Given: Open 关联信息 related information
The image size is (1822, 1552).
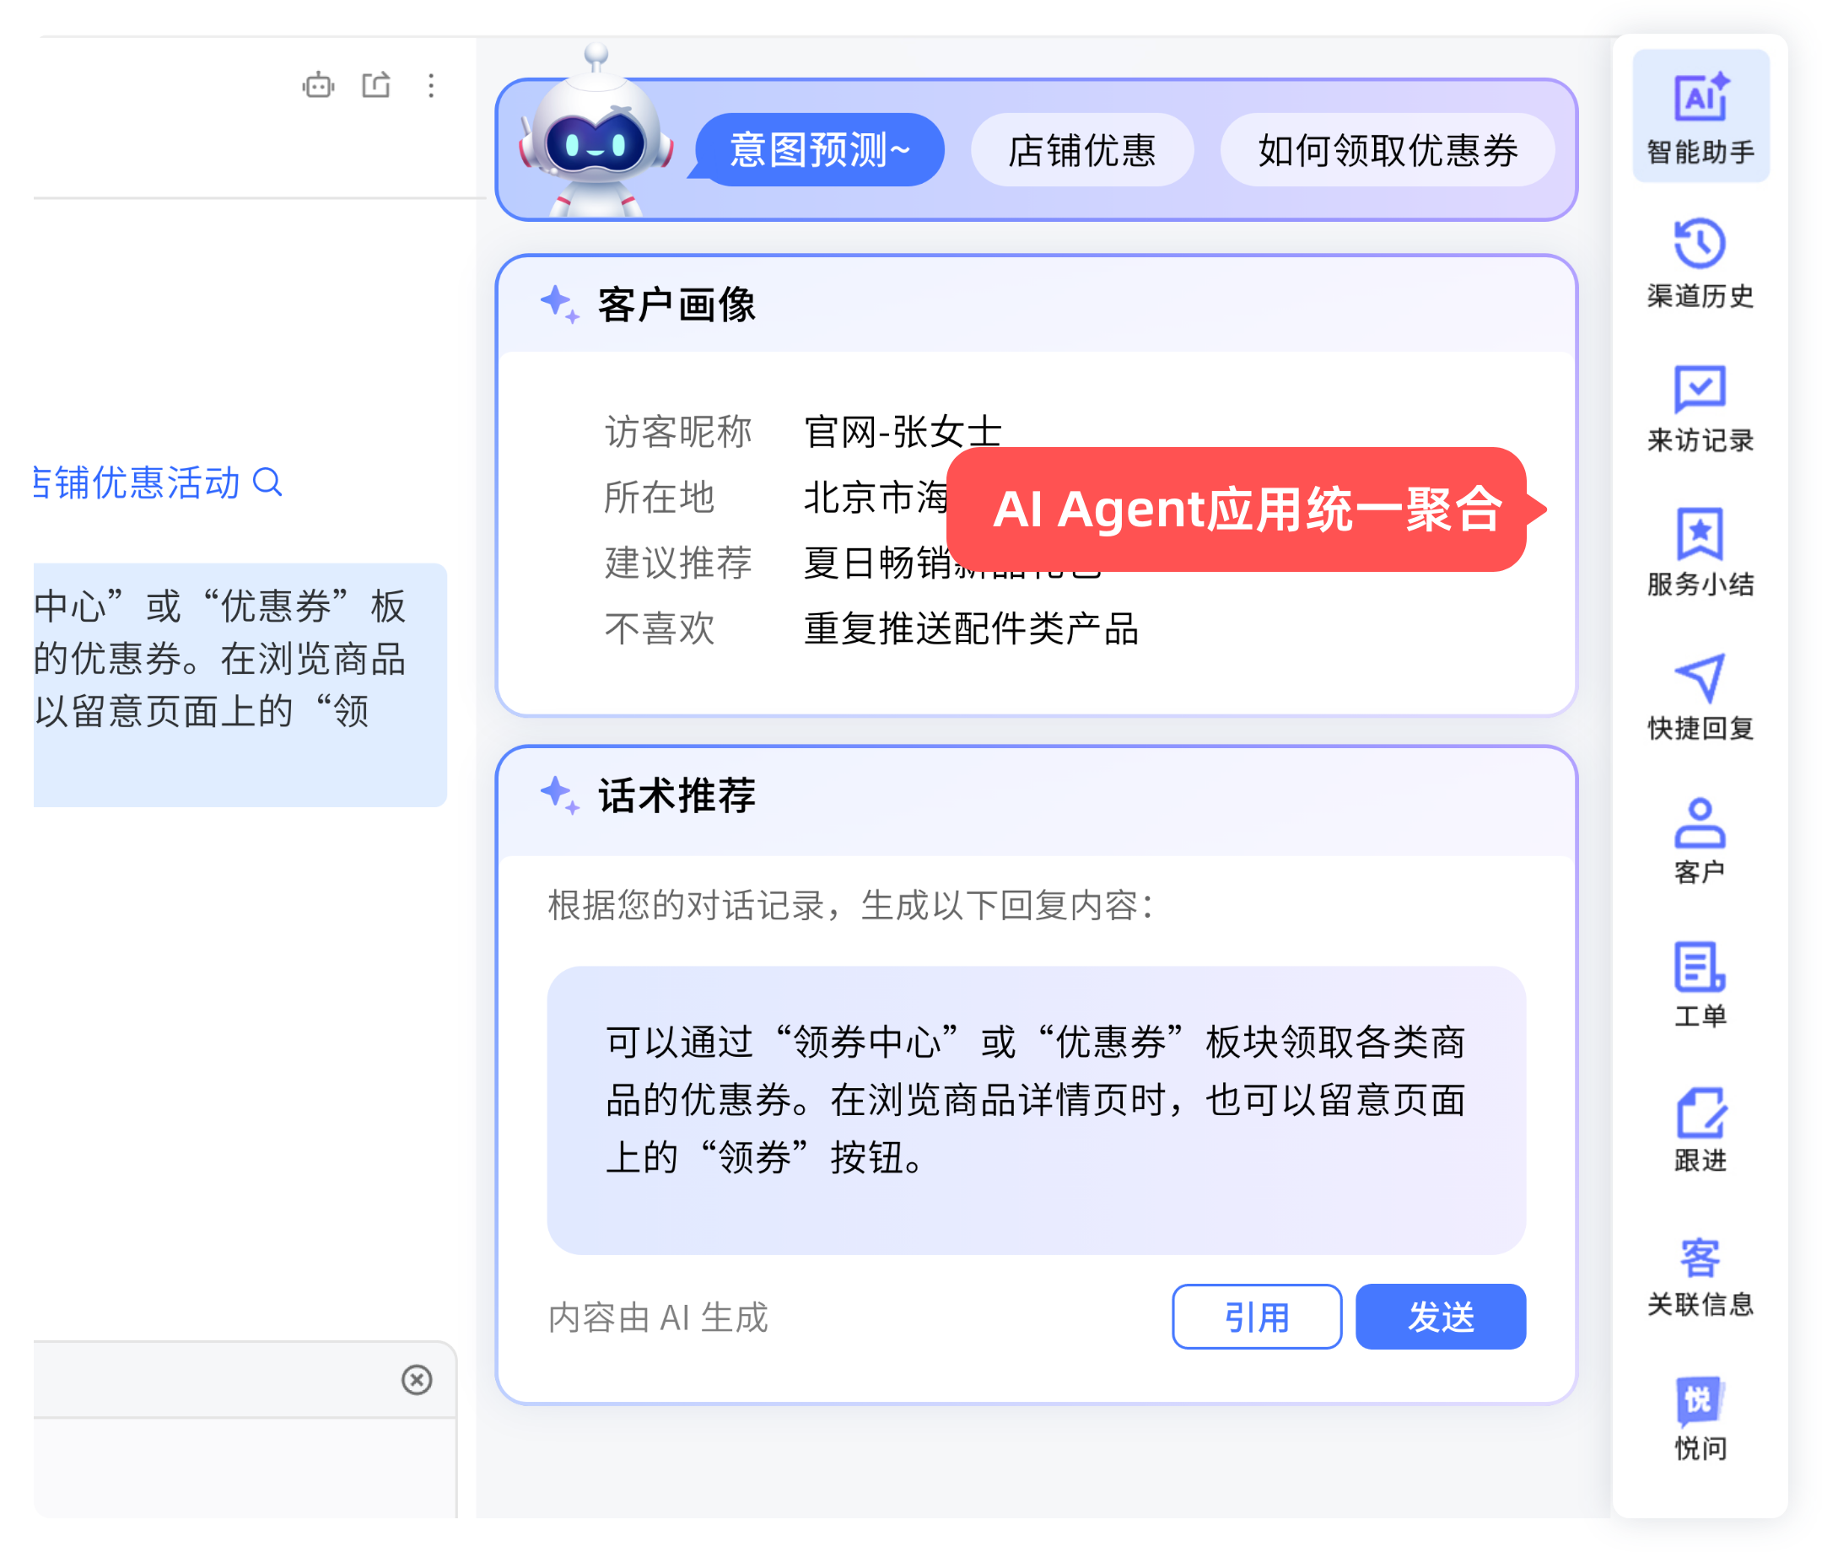Looking at the screenshot, I should pos(1700,1274).
